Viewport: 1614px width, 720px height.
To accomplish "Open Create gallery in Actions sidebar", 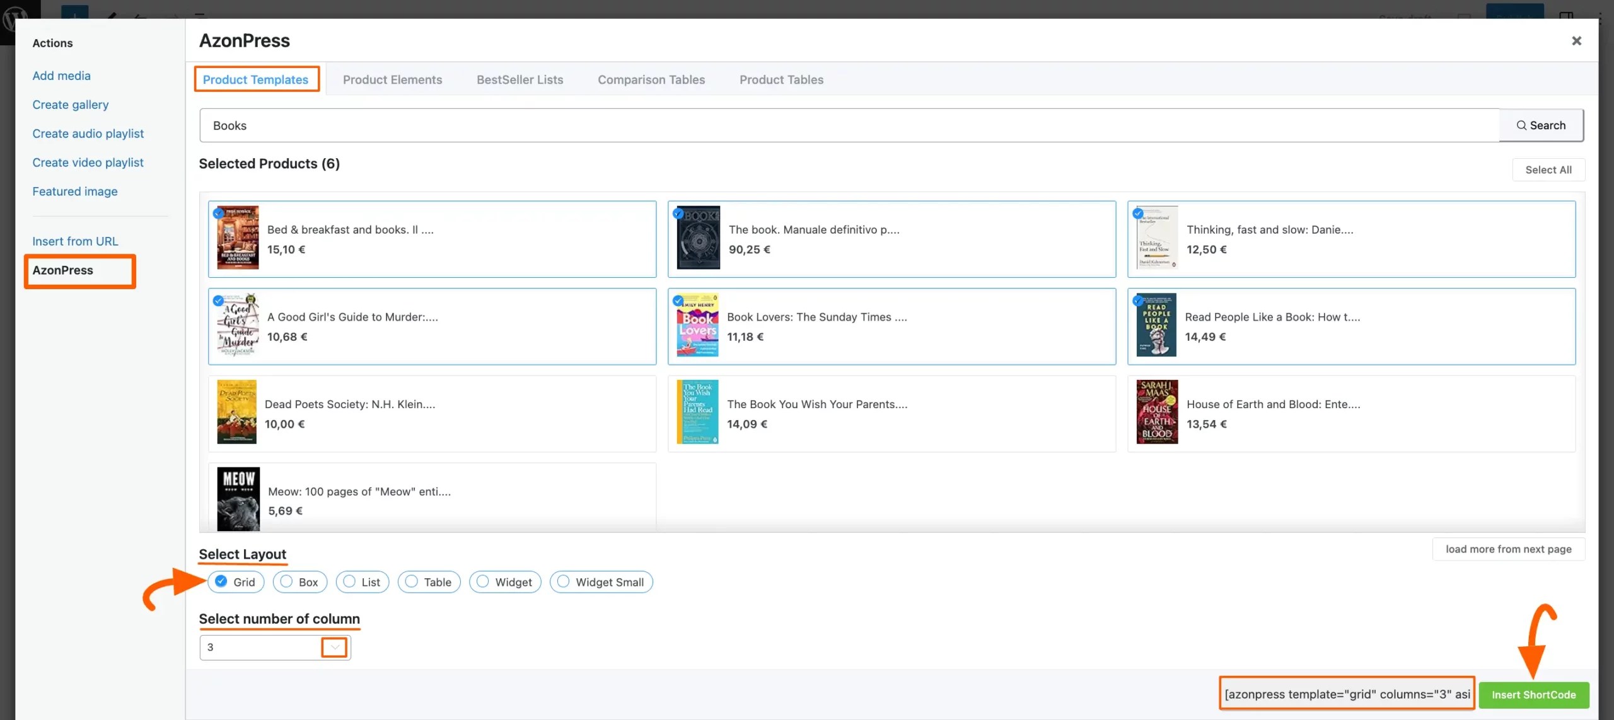I will (71, 105).
